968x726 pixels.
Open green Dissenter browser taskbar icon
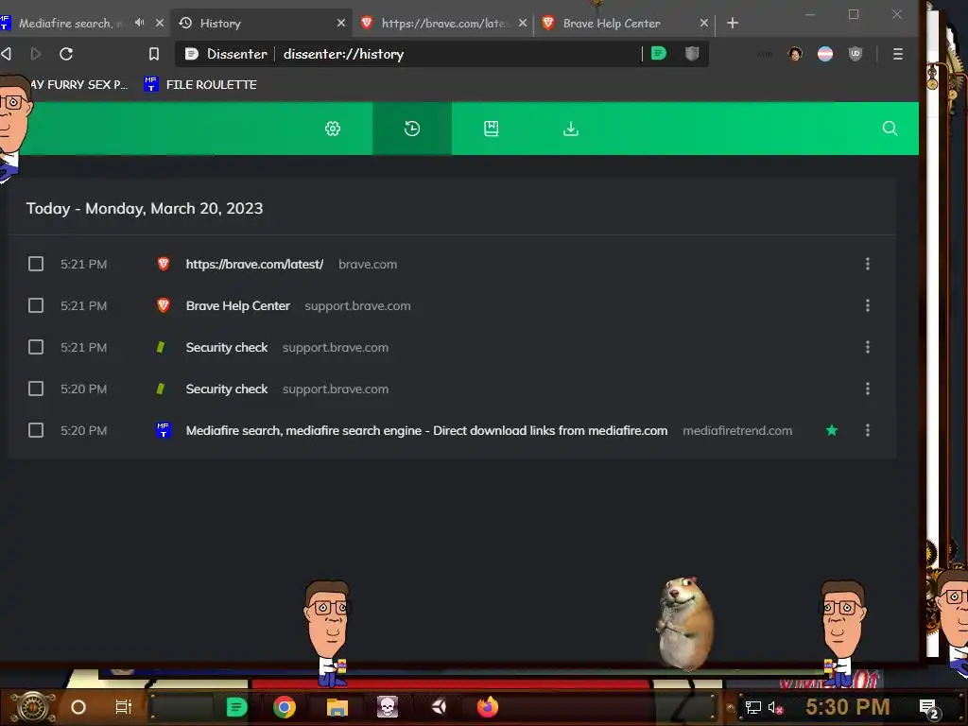click(x=236, y=707)
